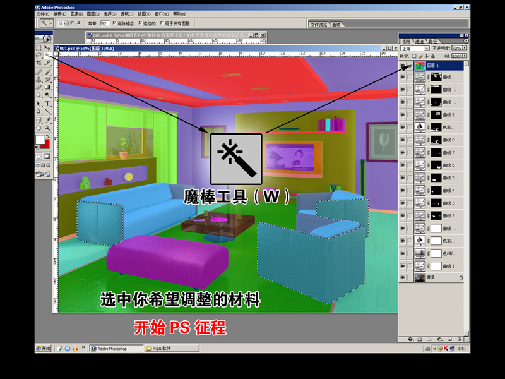The width and height of the screenshot is (505, 379).
Task: Hide the 曲线 5 layer
Action: [x=403, y=177]
